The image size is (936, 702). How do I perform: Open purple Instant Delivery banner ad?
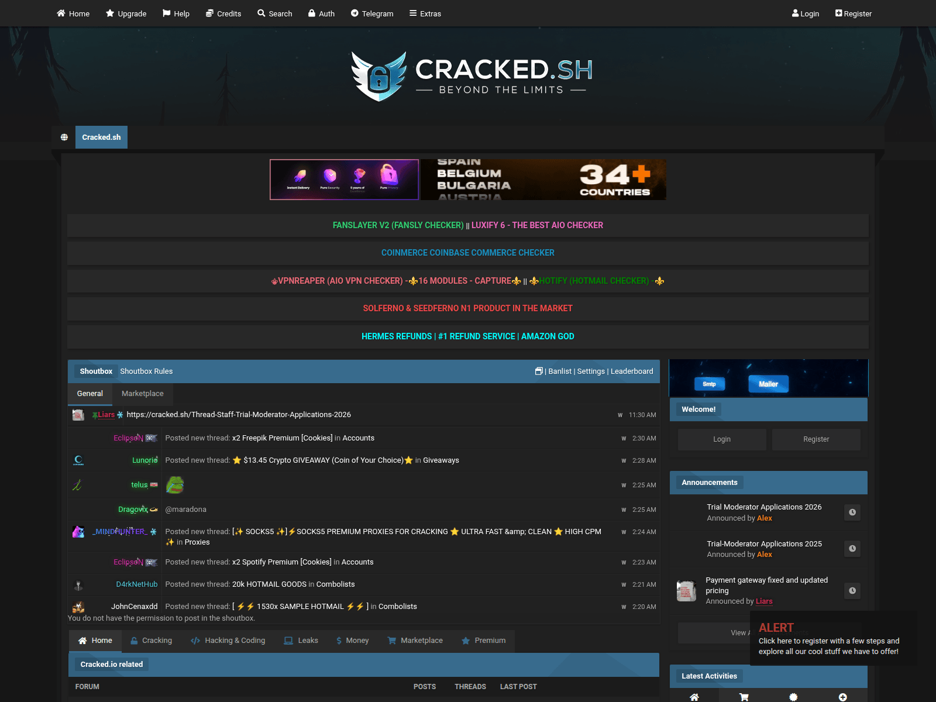(344, 180)
